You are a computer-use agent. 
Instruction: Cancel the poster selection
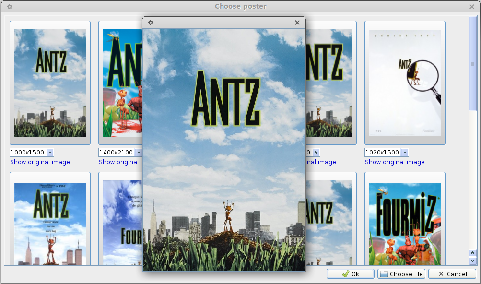[452, 274]
